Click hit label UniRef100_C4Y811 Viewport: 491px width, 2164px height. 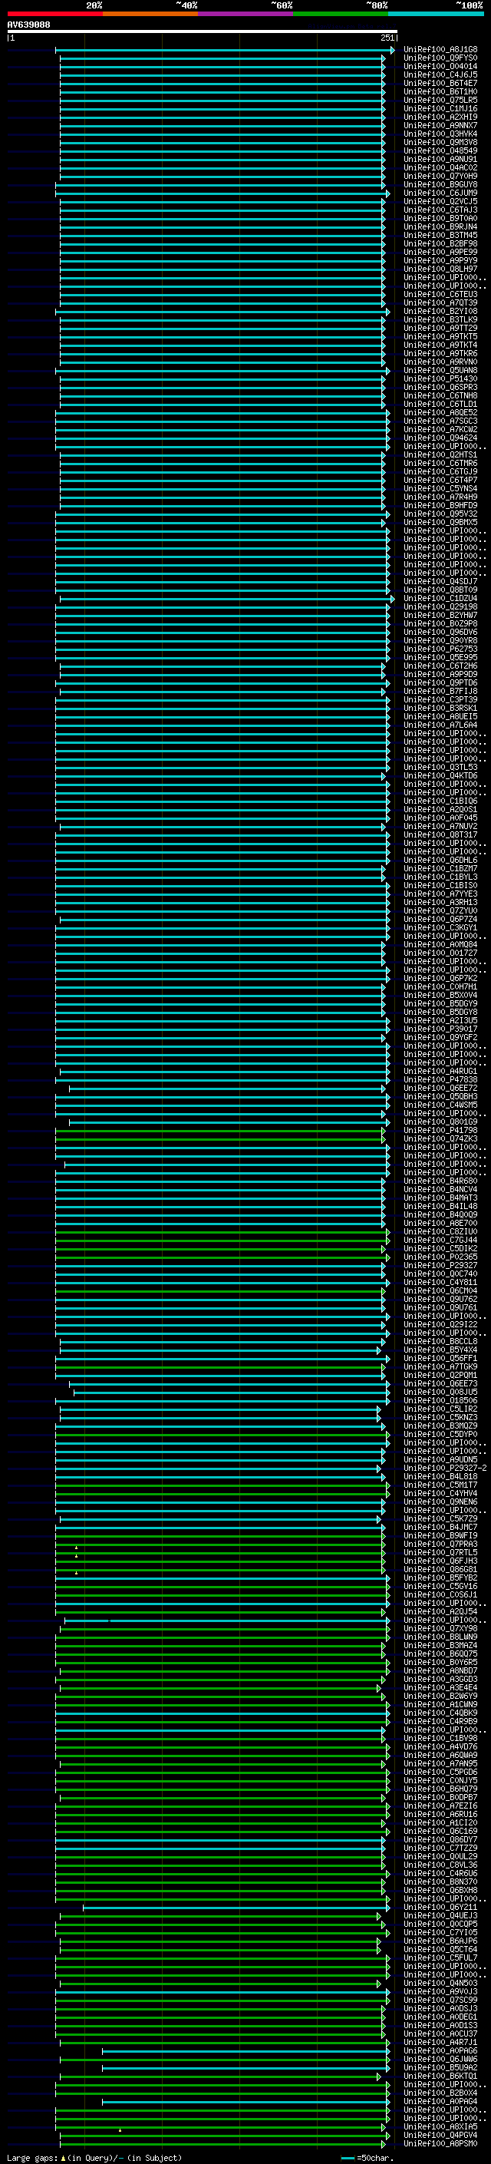(x=440, y=1282)
